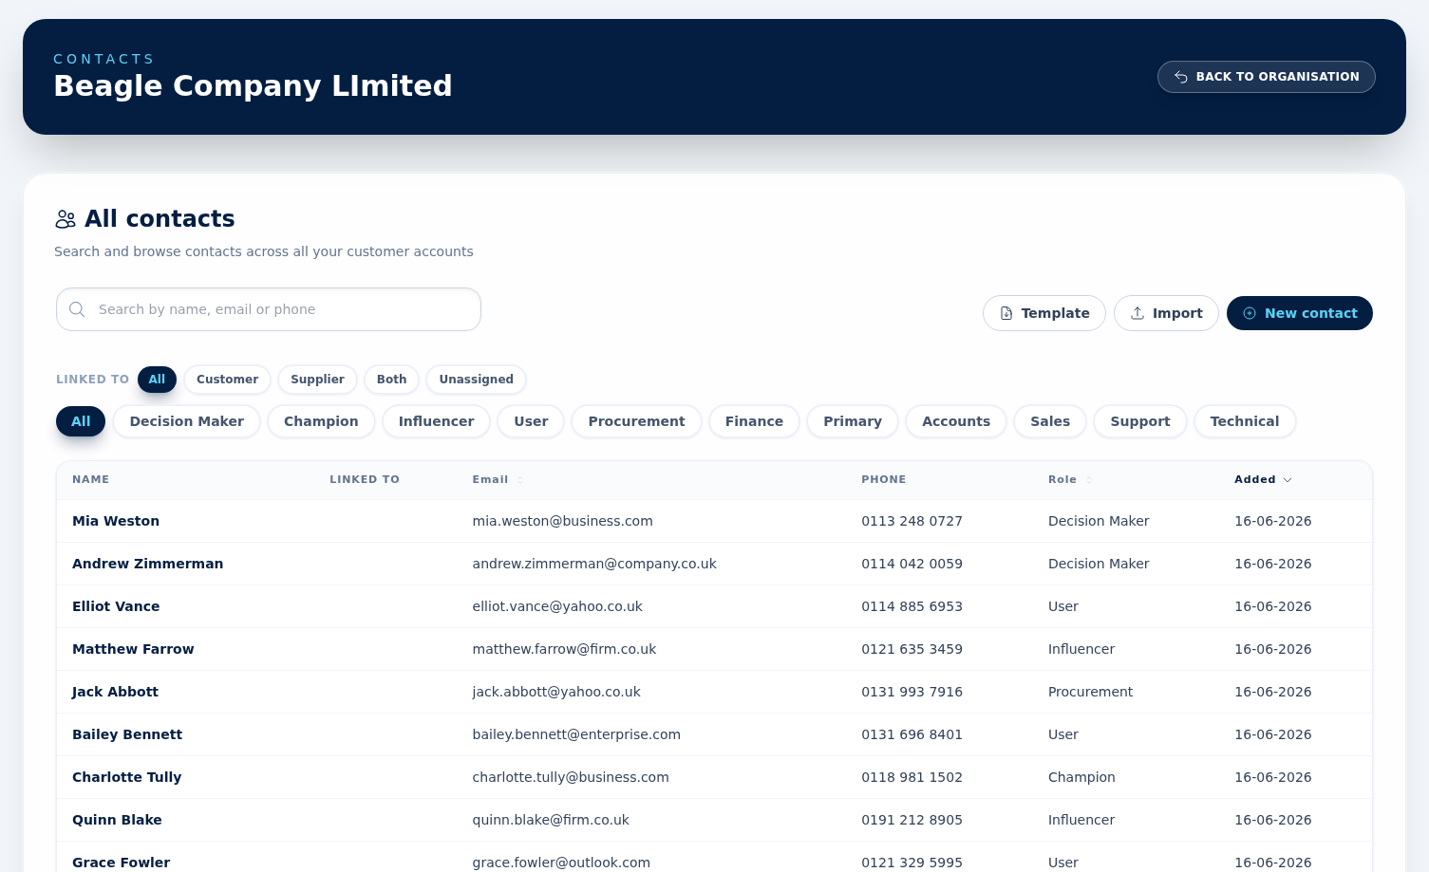Filter by Primary role chip
The image size is (1429, 872).
[x=853, y=421]
